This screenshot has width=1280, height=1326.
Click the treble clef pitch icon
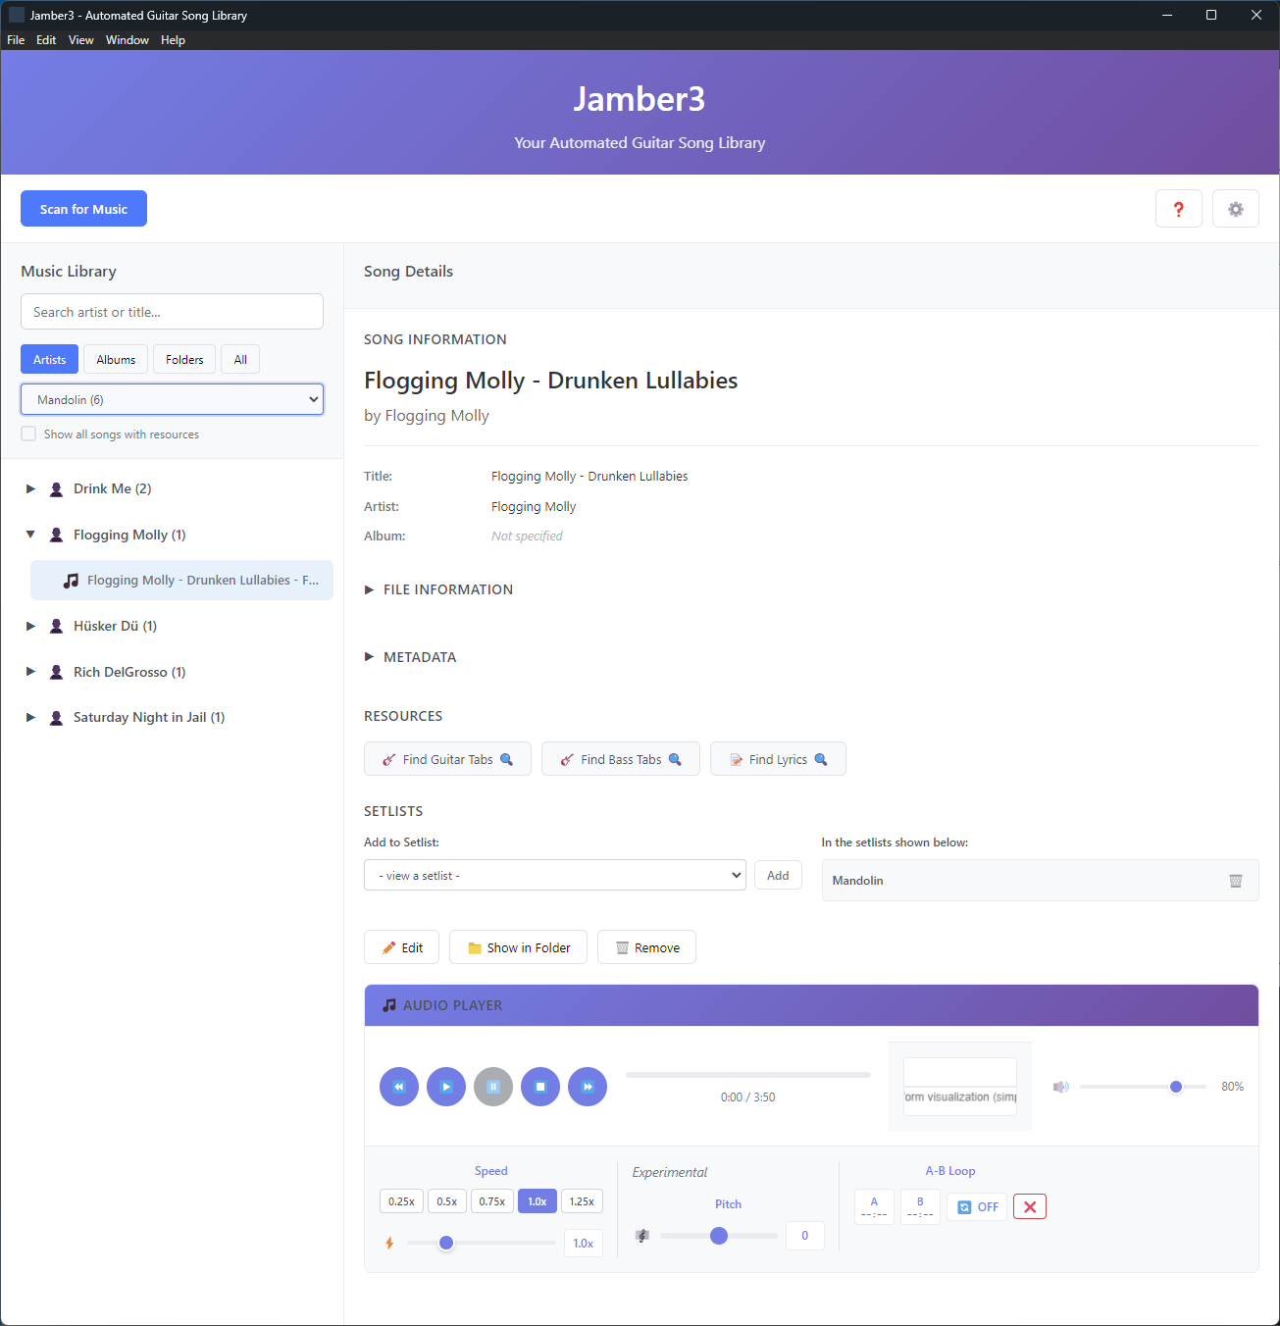point(642,1236)
